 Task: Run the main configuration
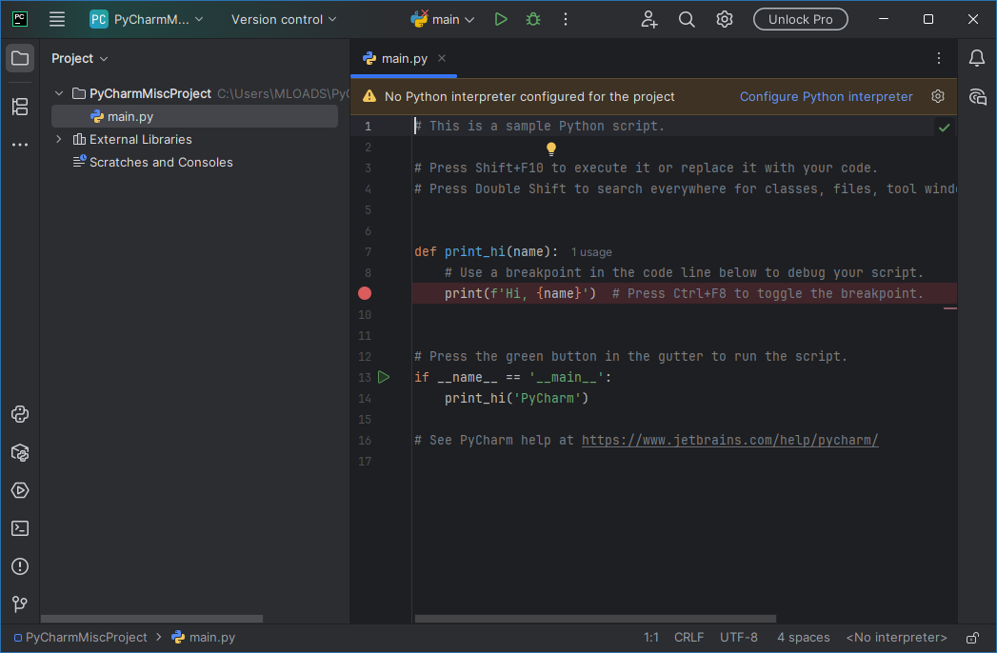coord(501,19)
